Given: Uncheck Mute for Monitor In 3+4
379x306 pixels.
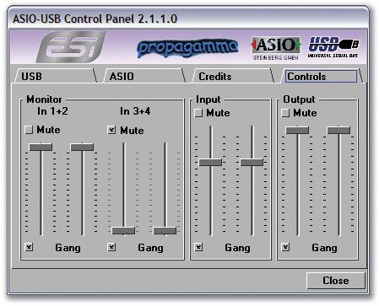Looking at the screenshot, I should pyautogui.click(x=111, y=130).
